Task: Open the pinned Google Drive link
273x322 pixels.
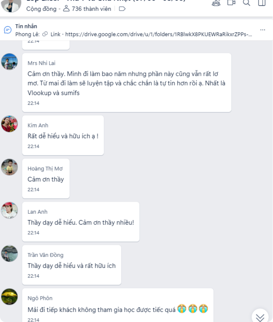Action: (x=159, y=34)
